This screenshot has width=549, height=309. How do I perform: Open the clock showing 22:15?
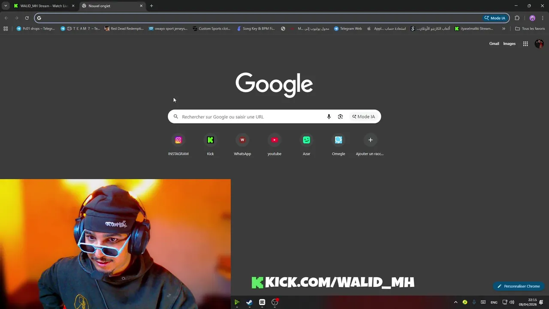pos(528,302)
